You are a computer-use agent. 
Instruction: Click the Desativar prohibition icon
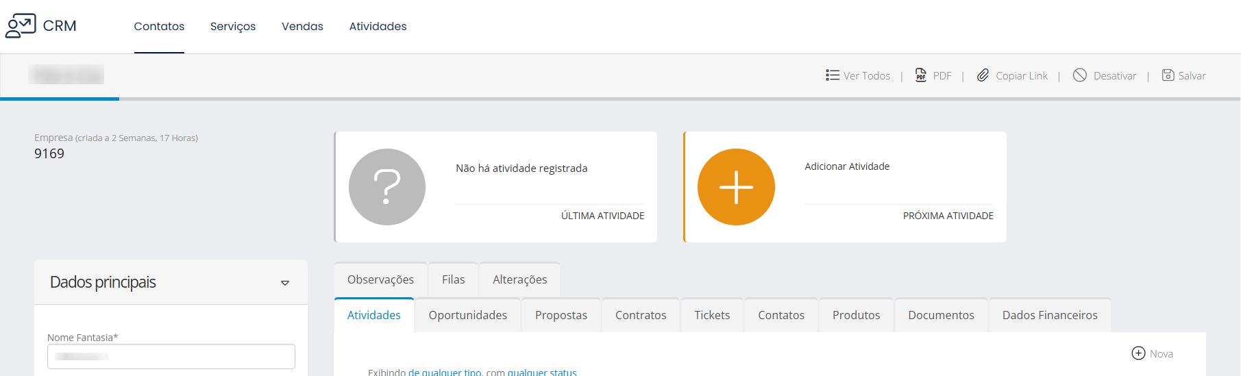(1080, 75)
